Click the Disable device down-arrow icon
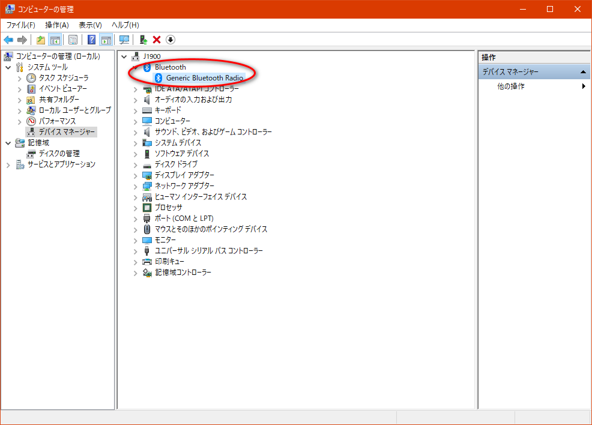592x425 pixels. [x=171, y=40]
